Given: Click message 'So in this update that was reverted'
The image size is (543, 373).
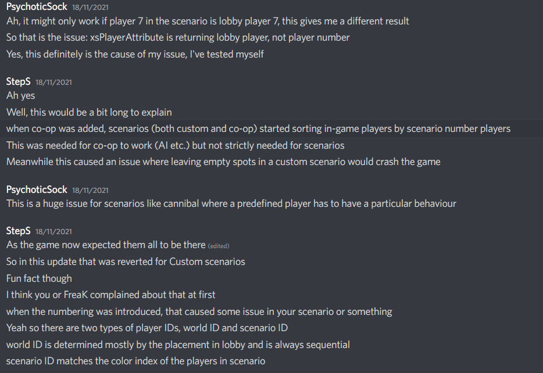Looking at the screenshot, I should click(x=126, y=261).
